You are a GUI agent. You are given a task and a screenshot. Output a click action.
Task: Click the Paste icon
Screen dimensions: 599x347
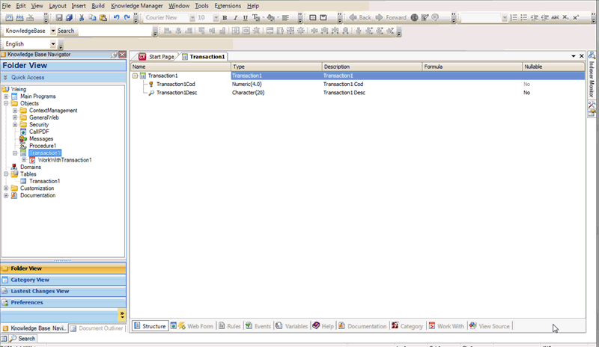103,17
